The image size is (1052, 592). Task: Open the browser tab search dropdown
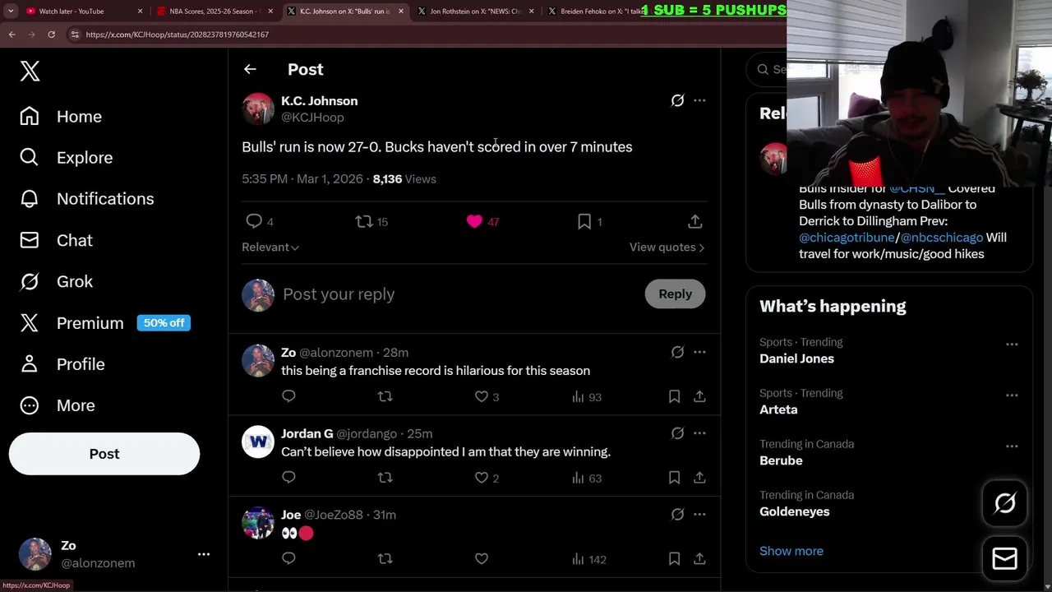[x=11, y=12]
